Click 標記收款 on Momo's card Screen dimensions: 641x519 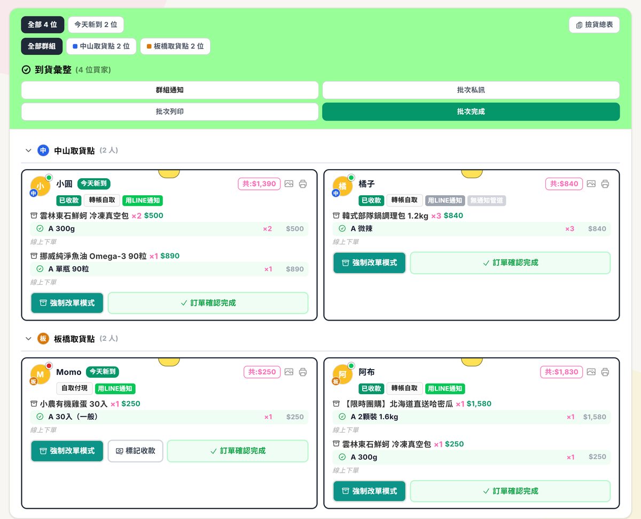tap(136, 451)
